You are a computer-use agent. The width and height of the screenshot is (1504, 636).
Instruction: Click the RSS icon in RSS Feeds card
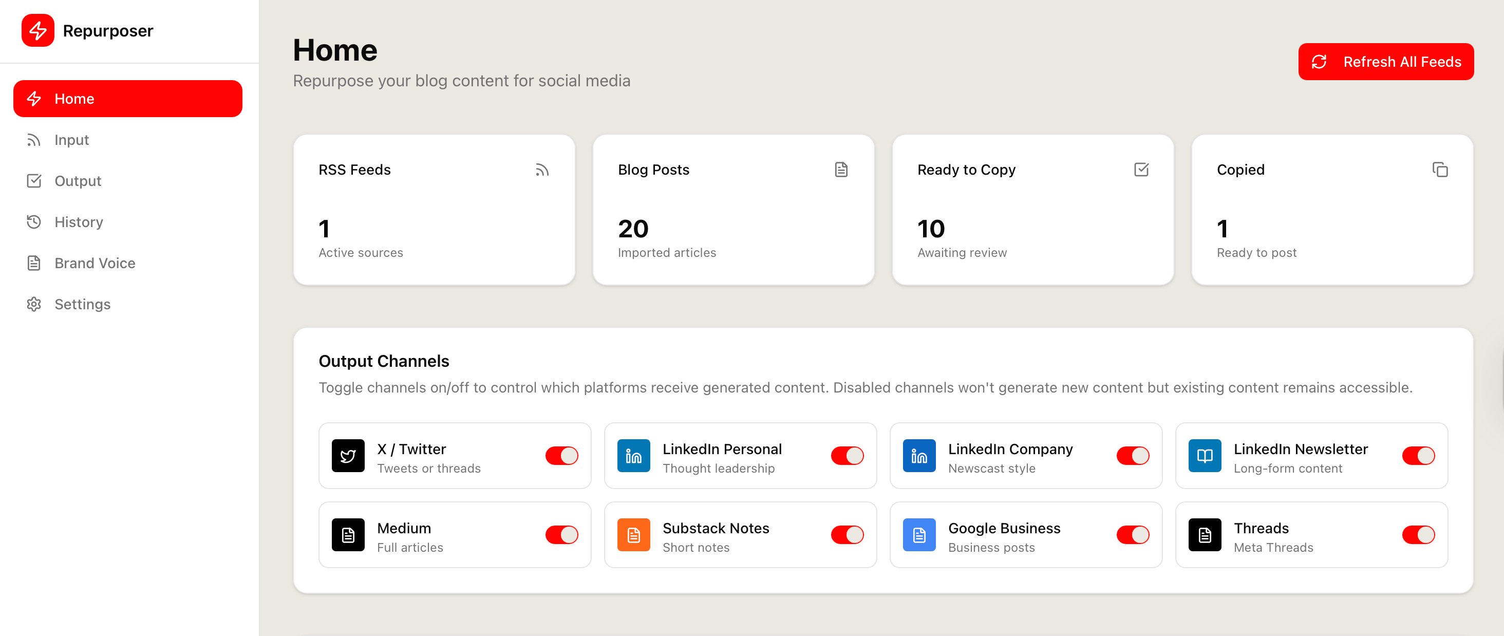pyautogui.click(x=542, y=170)
